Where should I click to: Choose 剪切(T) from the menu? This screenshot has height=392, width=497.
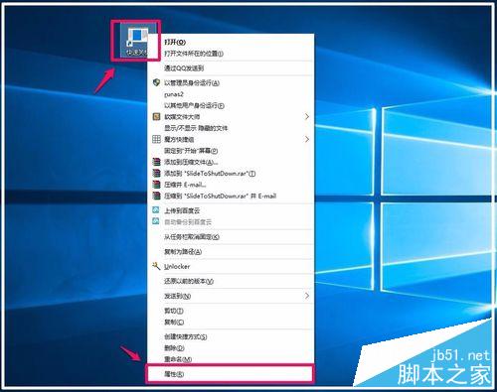pos(174,311)
